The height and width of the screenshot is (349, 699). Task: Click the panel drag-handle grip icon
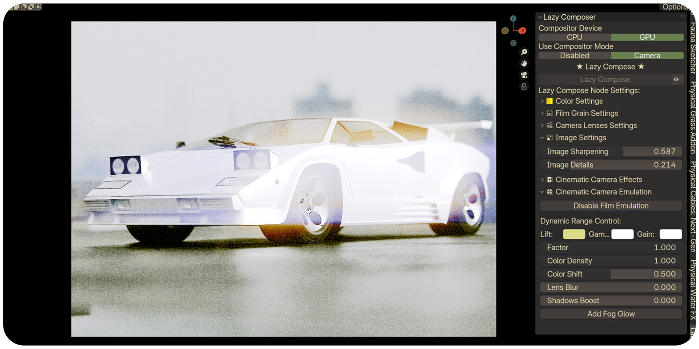pyautogui.click(x=682, y=17)
